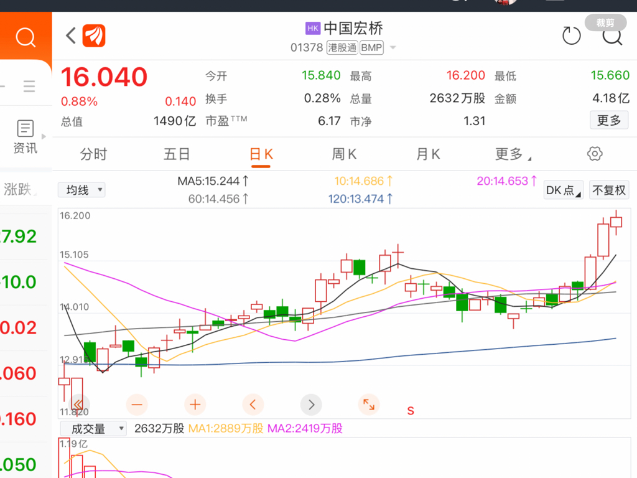Open chart settings gear icon
Image resolution: width=637 pixels, height=478 pixels.
pyautogui.click(x=594, y=154)
